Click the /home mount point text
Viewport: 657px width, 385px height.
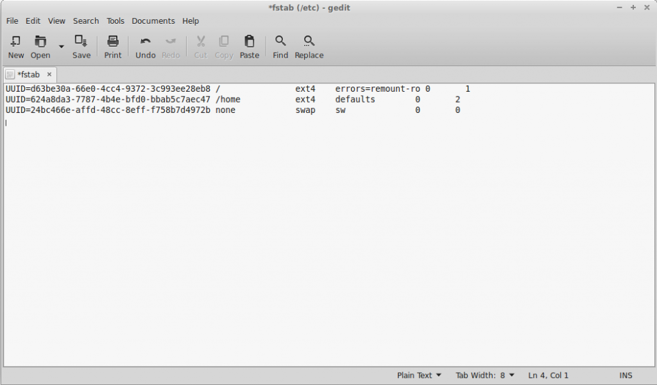[228, 99]
